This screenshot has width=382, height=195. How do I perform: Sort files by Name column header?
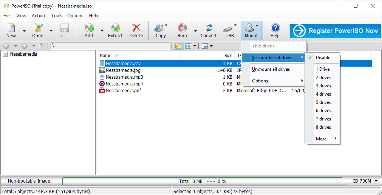[x=106, y=56]
